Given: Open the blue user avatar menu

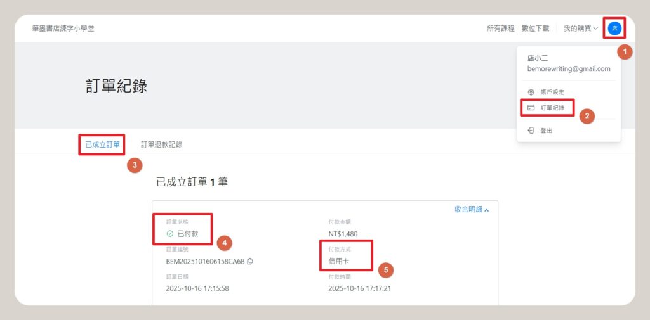Looking at the screenshot, I should tap(614, 29).
